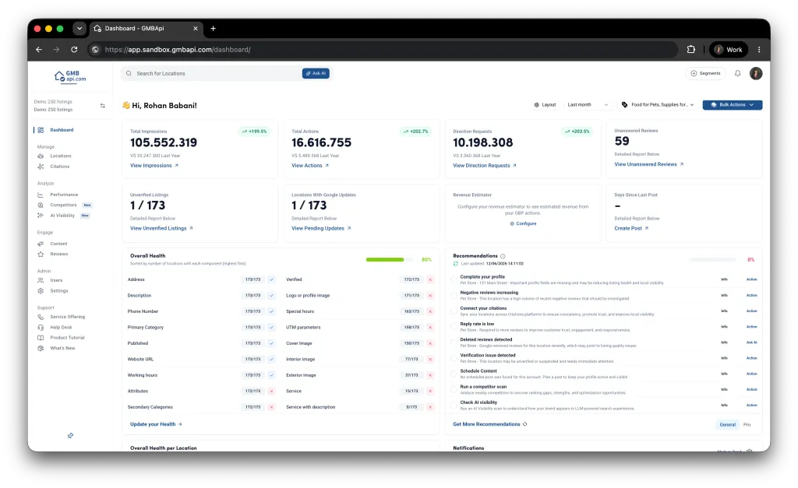Check off Negative reviews increasing recommendation

point(454,295)
